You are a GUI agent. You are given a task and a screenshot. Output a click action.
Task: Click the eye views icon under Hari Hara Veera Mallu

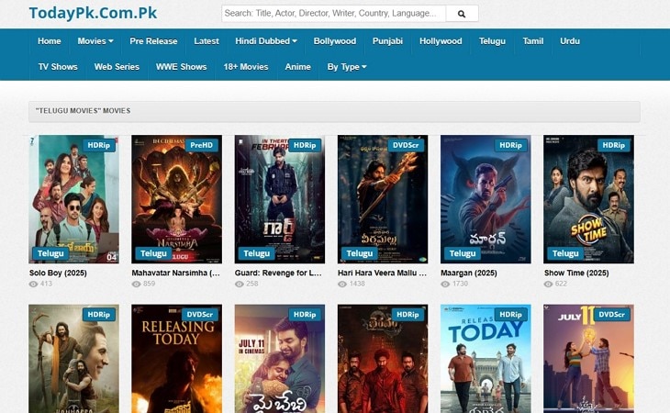coord(342,284)
